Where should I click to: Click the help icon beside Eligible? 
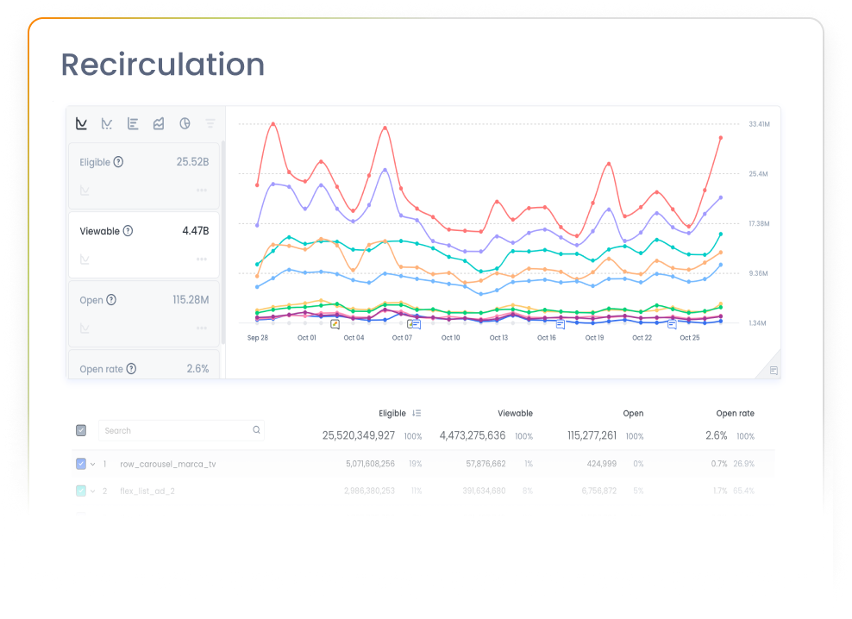point(118,162)
